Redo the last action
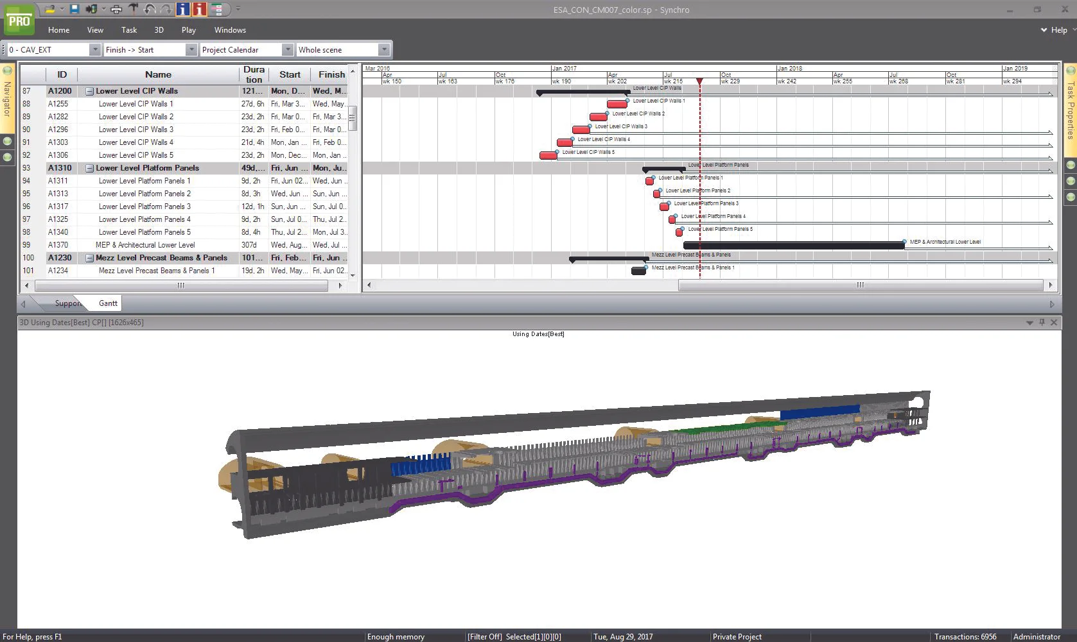Image resolution: width=1077 pixels, height=642 pixels. [166, 9]
